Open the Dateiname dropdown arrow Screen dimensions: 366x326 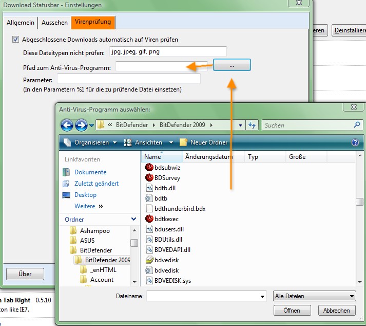262,296
